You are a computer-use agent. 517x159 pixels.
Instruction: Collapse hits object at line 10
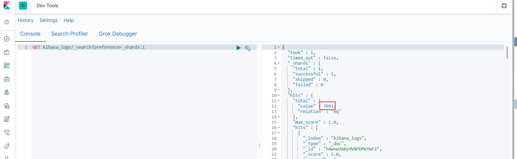click(x=279, y=95)
